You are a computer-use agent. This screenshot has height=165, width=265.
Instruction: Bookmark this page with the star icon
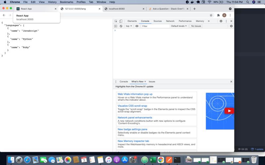point(211,15)
